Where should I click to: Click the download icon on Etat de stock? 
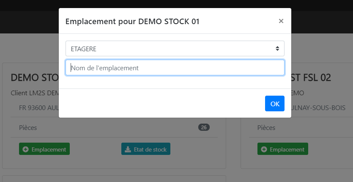point(128,149)
